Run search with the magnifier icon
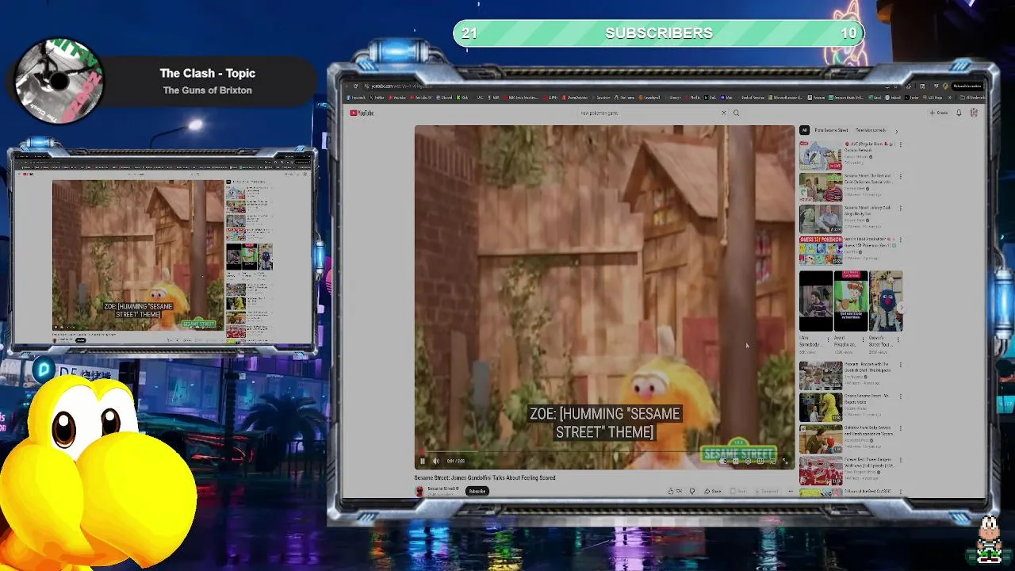This screenshot has width=1015, height=571. 736,113
